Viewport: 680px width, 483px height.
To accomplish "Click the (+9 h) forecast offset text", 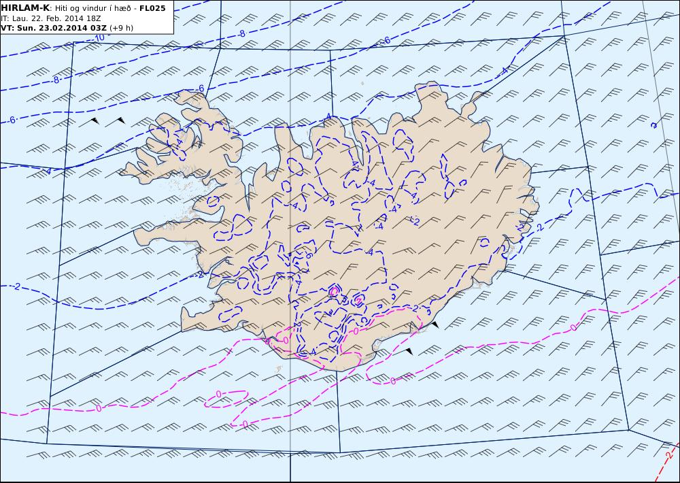I will click(122, 28).
